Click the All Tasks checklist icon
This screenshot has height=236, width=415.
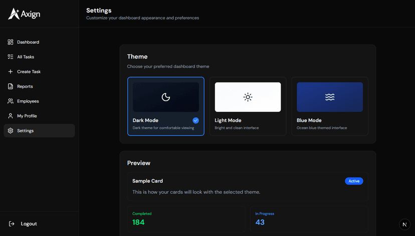pyautogui.click(x=11, y=57)
